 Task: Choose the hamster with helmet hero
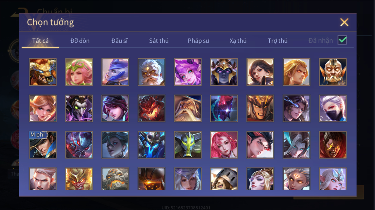pyautogui.click(x=224, y=179)
